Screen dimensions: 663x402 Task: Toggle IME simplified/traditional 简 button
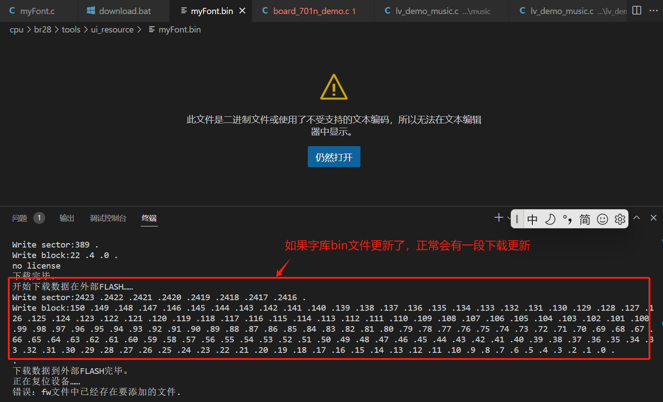pyautogui.click(x=585, y=219)
